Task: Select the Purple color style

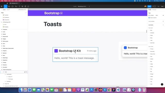Action: click(x=152, y=67)
